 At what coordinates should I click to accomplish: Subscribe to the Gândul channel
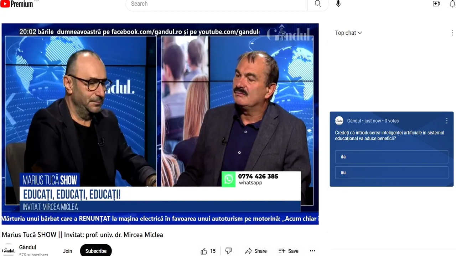[95, 251]
